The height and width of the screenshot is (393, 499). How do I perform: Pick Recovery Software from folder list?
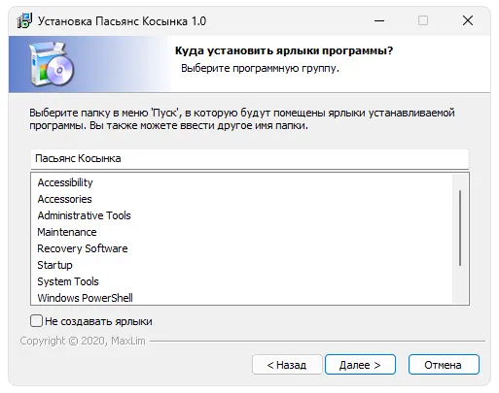[83, 248]
